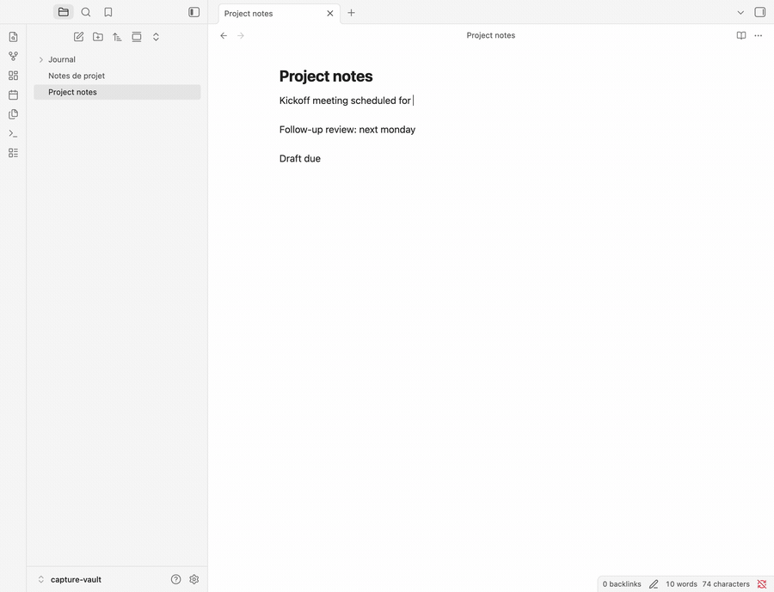The image size is (774, 592).
Task: Switch to reading view
Action: pyautogui.click(x=741, y=35)
